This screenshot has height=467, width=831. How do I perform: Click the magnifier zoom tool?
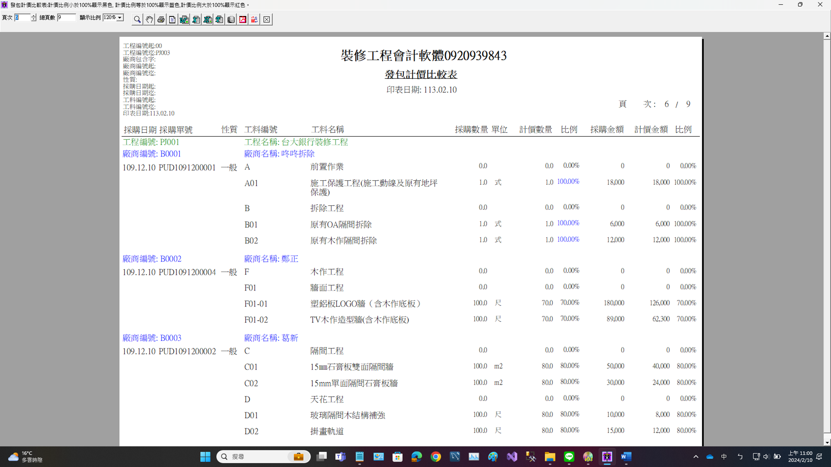point(137,20)
